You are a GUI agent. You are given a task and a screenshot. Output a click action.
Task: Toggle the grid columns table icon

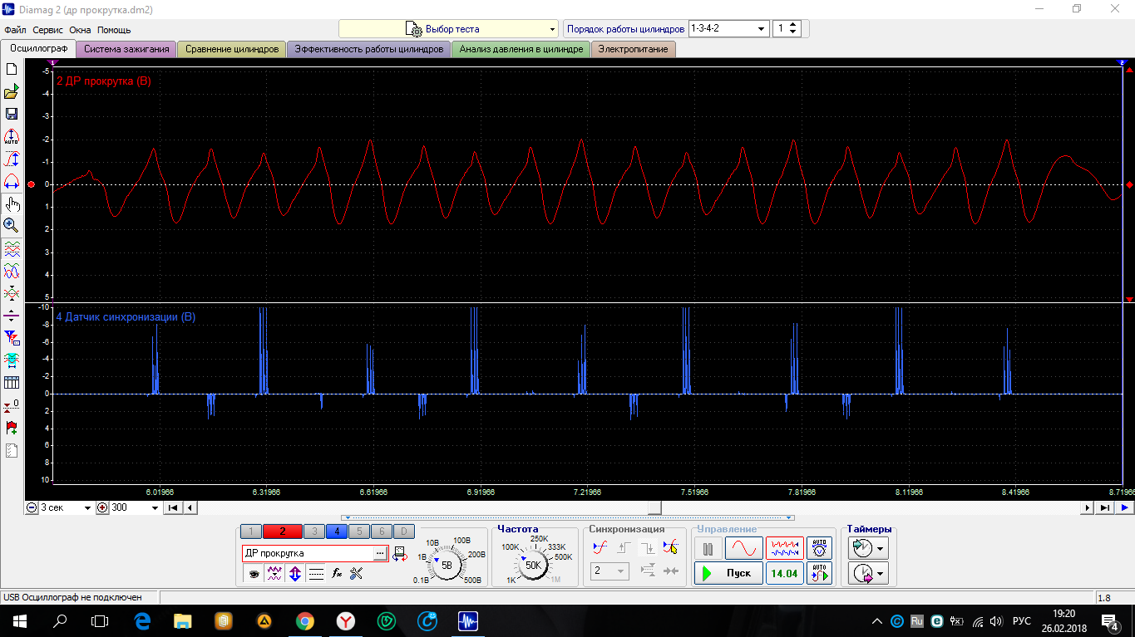[x=12, y=383]
